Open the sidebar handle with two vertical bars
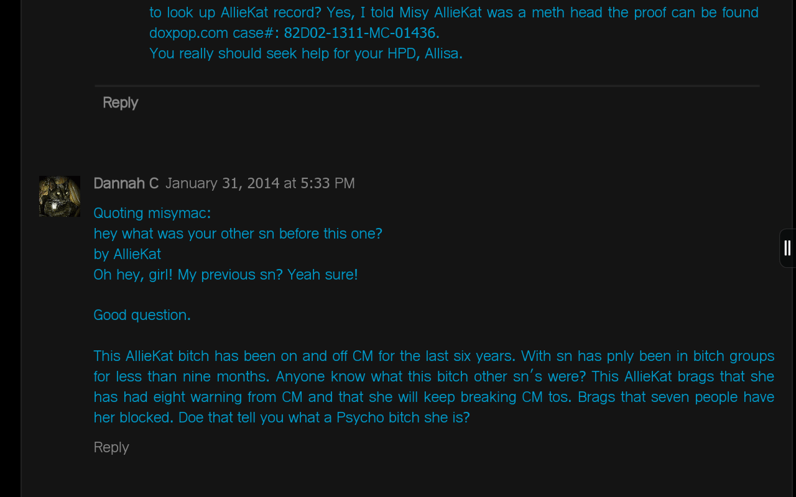Screen dimensions: 796x497 pyautogui.click(x=788, y=248)
